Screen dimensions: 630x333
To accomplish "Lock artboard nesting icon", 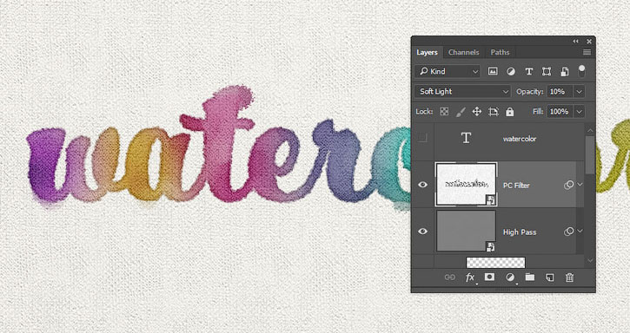I will click(x=494, y=112).
